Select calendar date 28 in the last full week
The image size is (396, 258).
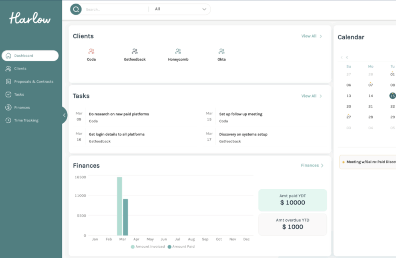click(370, 117)
